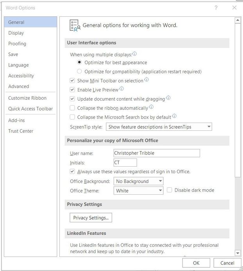Open Accessibility options
This screenshot has height=271, width=243.
click(30, 76)
